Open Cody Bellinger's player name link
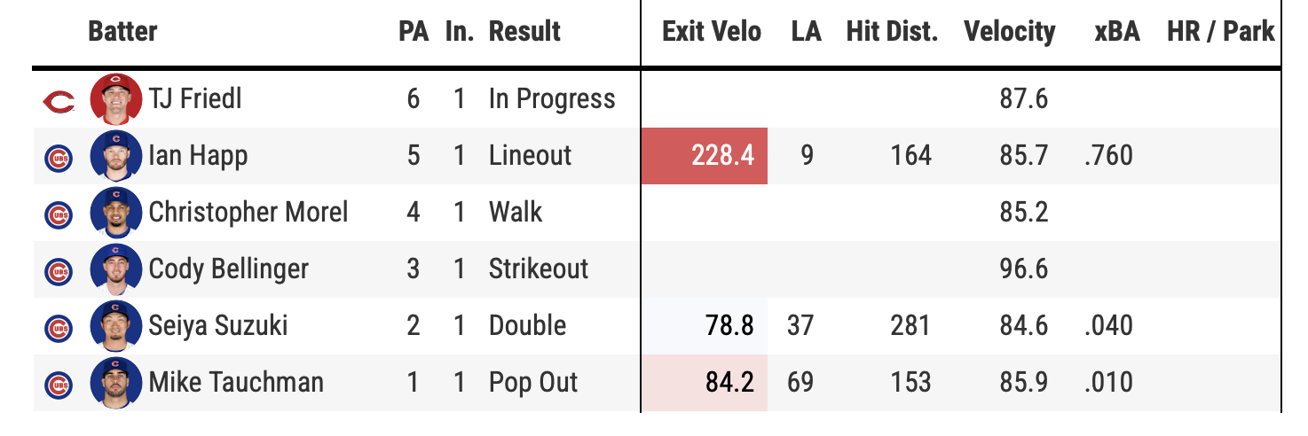1308x436 pixels. (229, 269)
